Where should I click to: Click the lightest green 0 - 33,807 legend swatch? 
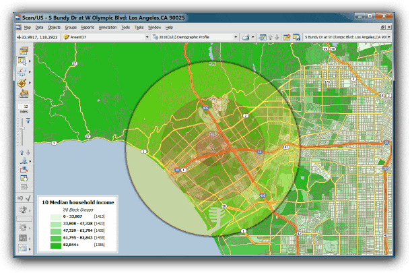click(56, 217)
